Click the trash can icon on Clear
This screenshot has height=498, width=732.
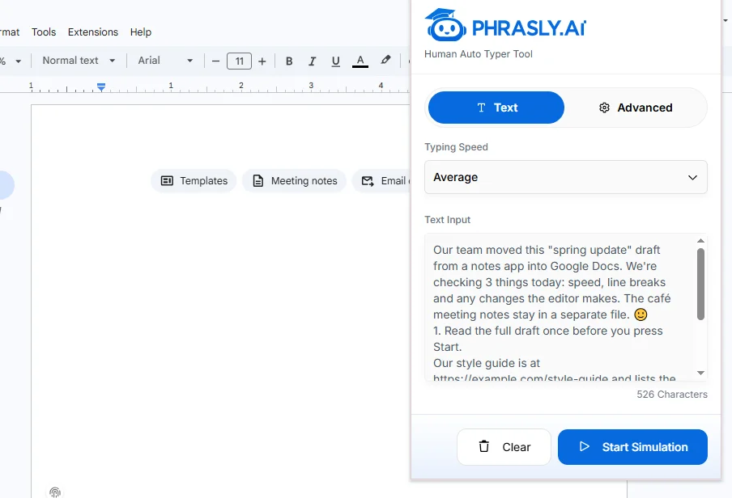coord(484,446)
